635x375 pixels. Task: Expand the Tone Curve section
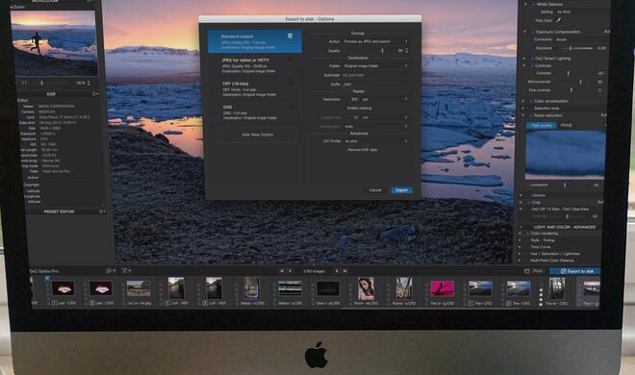coord(520,247)
